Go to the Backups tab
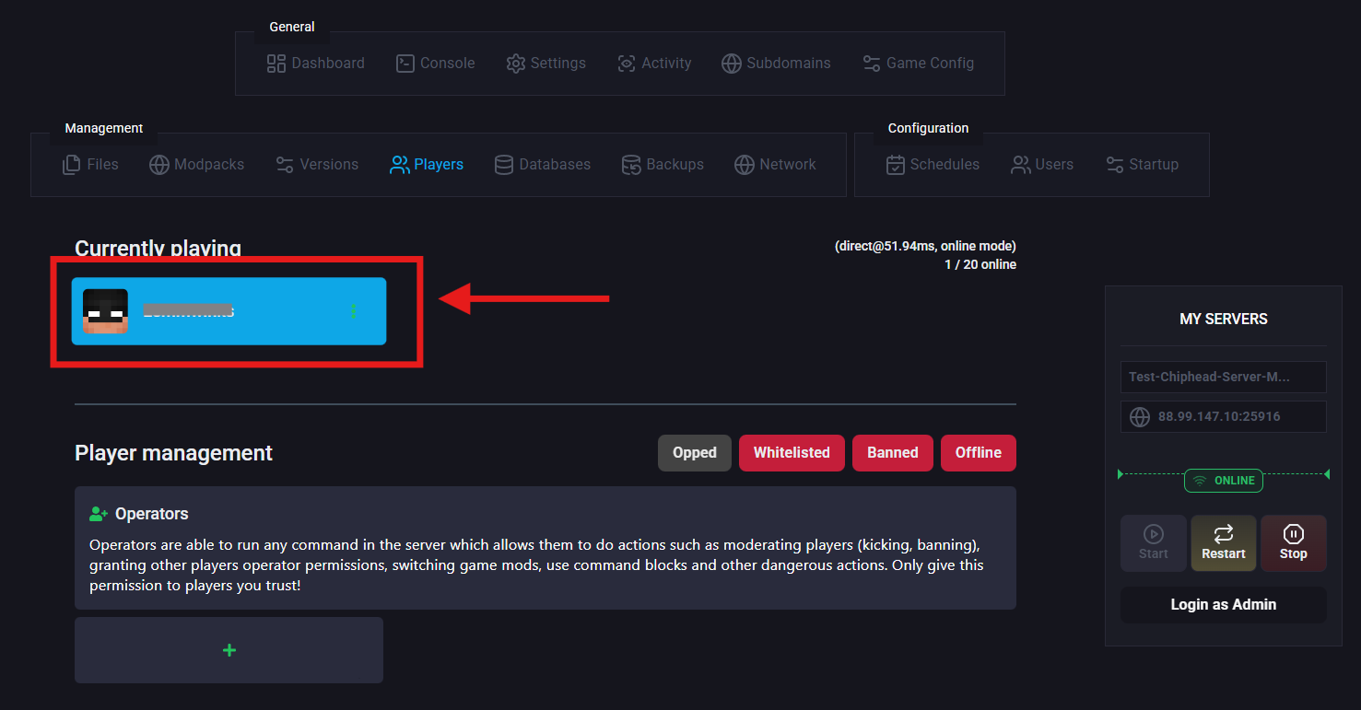 click(663, 165)
